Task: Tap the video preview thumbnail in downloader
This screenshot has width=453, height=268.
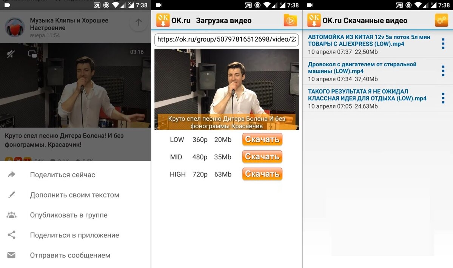Action: pos(226,89)
